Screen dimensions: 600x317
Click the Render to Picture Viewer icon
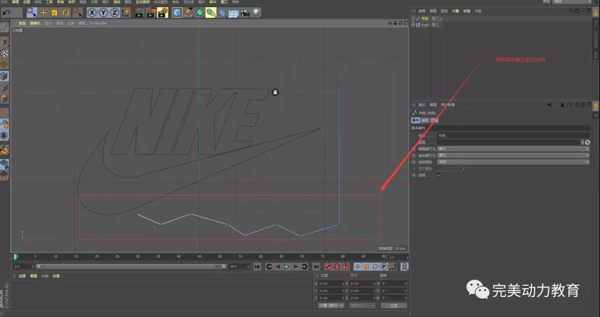(x=151, y=13)
